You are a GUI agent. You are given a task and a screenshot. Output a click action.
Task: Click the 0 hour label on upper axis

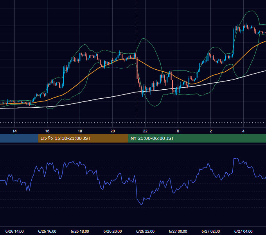pos(178,131)
